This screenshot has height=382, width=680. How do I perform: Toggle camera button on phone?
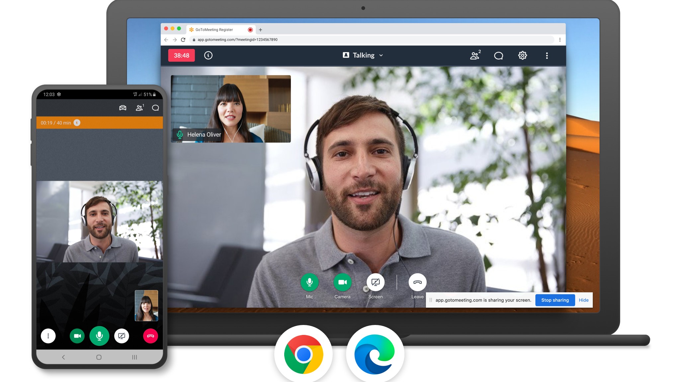(77, 336)
